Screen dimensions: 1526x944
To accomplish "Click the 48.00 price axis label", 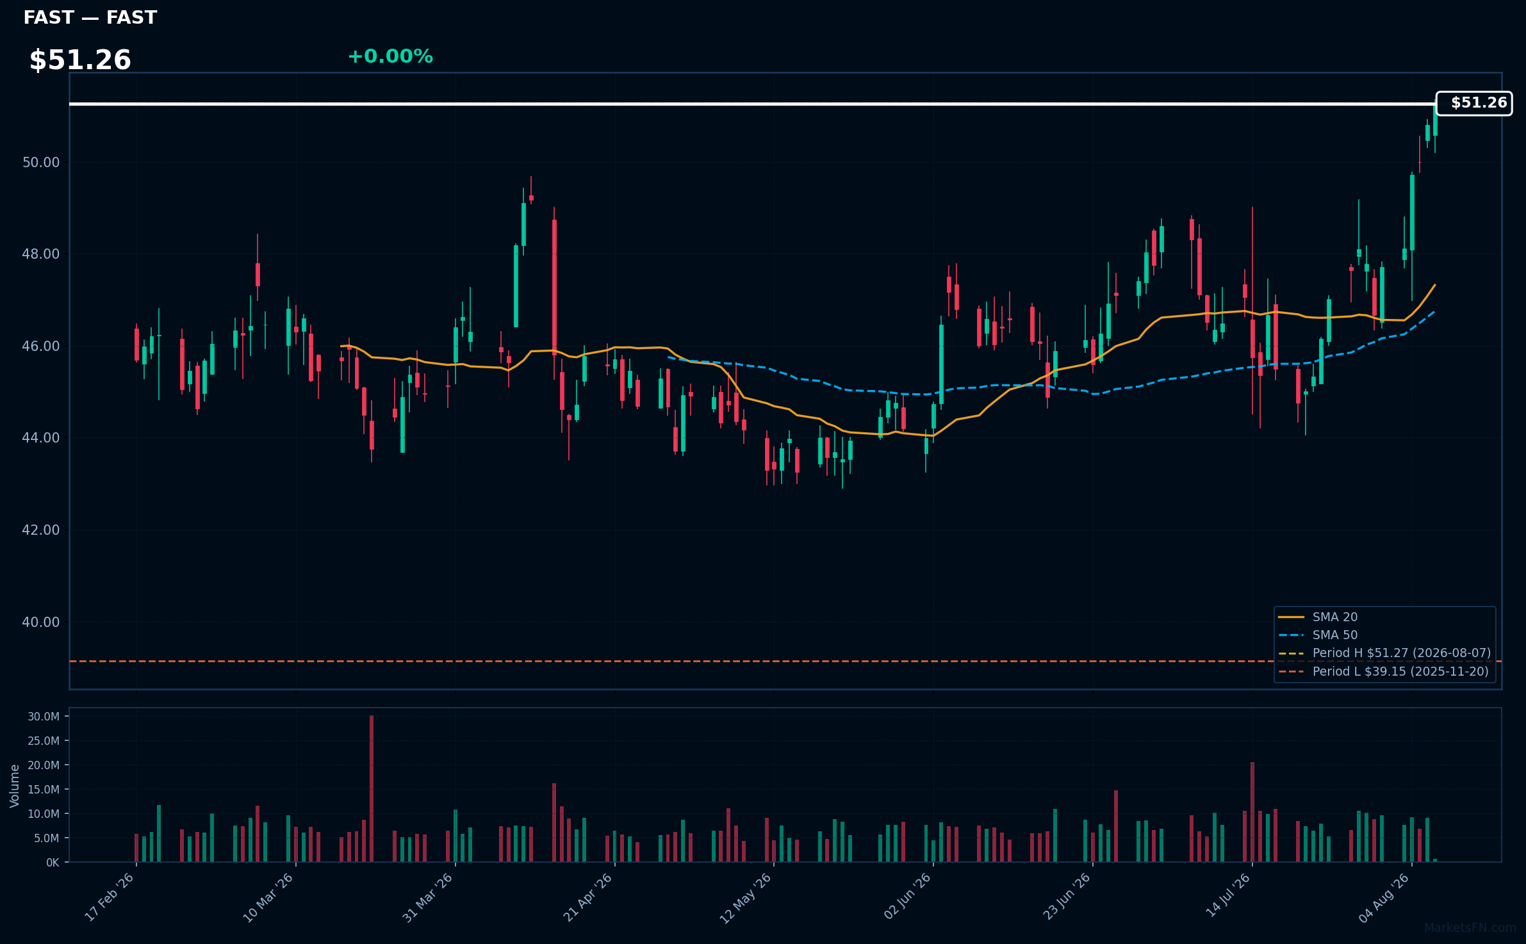I will click(x=41, y=254).
